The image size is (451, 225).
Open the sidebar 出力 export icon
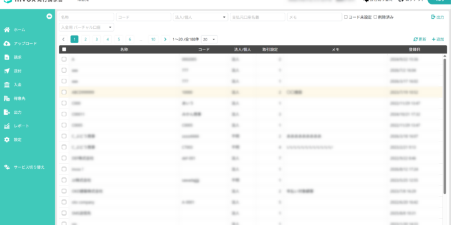coord(7,112)
